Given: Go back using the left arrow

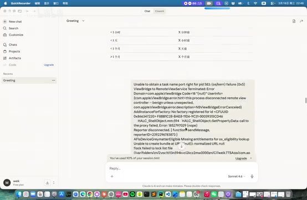Looking at the screenshot, I should tap(27, 11).
